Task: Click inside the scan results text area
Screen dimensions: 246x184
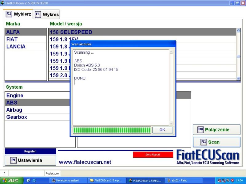Action: (x=121, y=87)
